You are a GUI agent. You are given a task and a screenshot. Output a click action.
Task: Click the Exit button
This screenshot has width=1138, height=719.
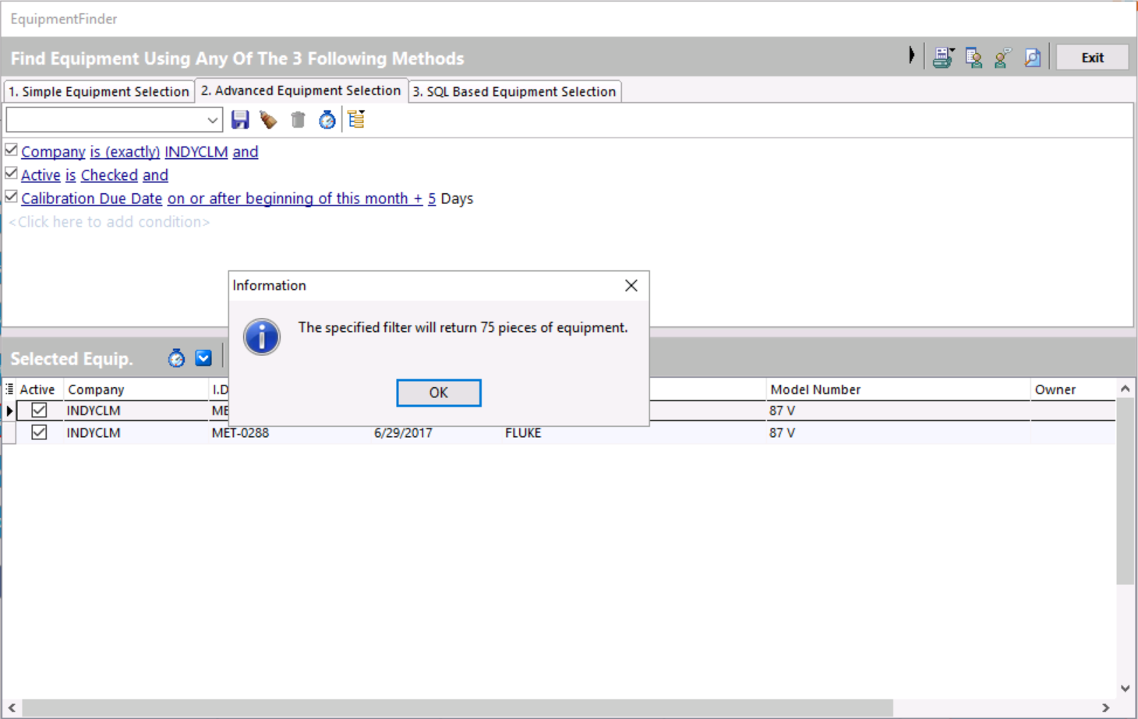point(1092,58)
